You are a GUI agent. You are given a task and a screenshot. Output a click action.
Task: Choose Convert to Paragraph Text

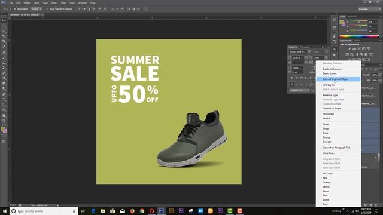click(x=336, y=148)
